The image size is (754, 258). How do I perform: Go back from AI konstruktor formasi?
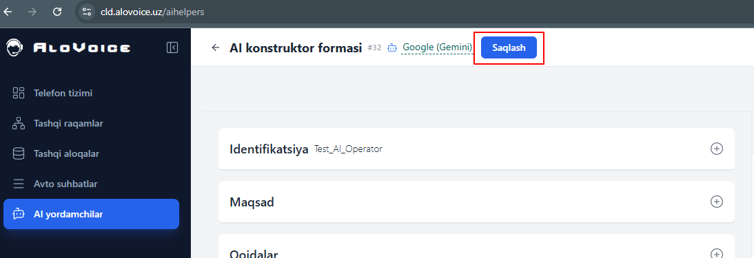(x=216, y=47)
